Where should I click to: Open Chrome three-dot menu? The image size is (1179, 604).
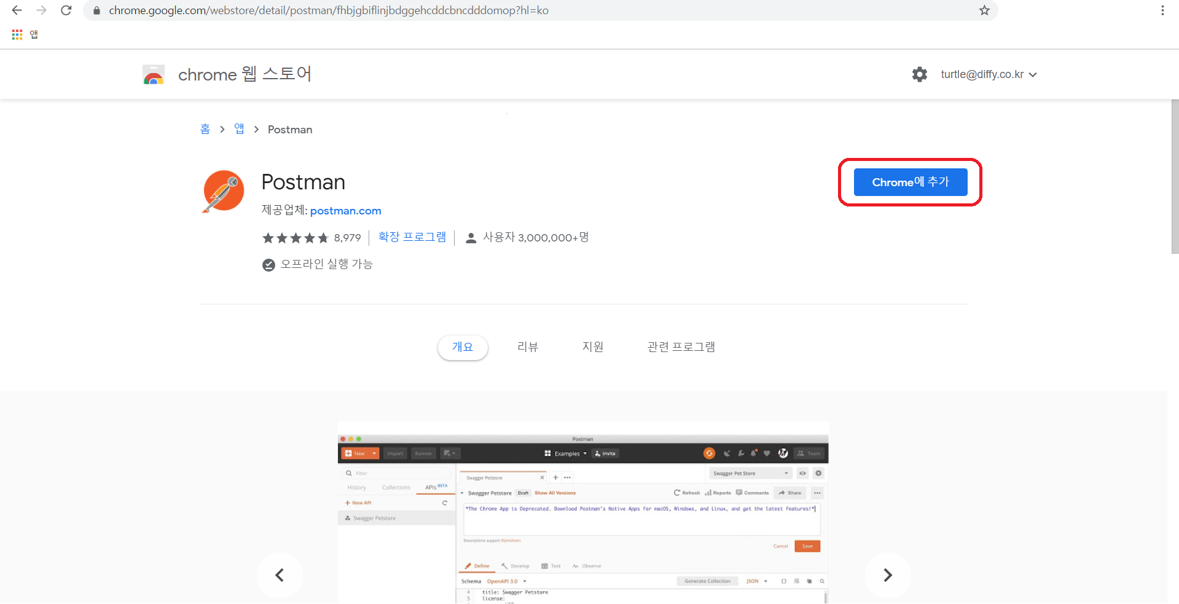pos(1162,10)
